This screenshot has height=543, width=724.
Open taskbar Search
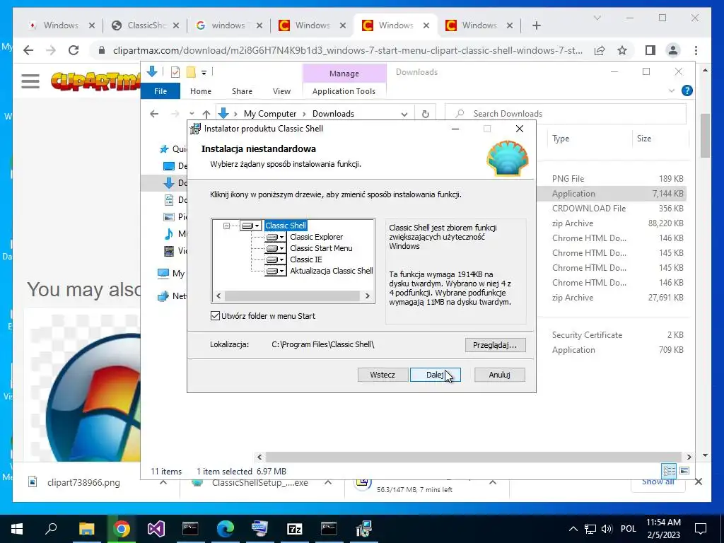pyautogui.click(x=51, y=529)
